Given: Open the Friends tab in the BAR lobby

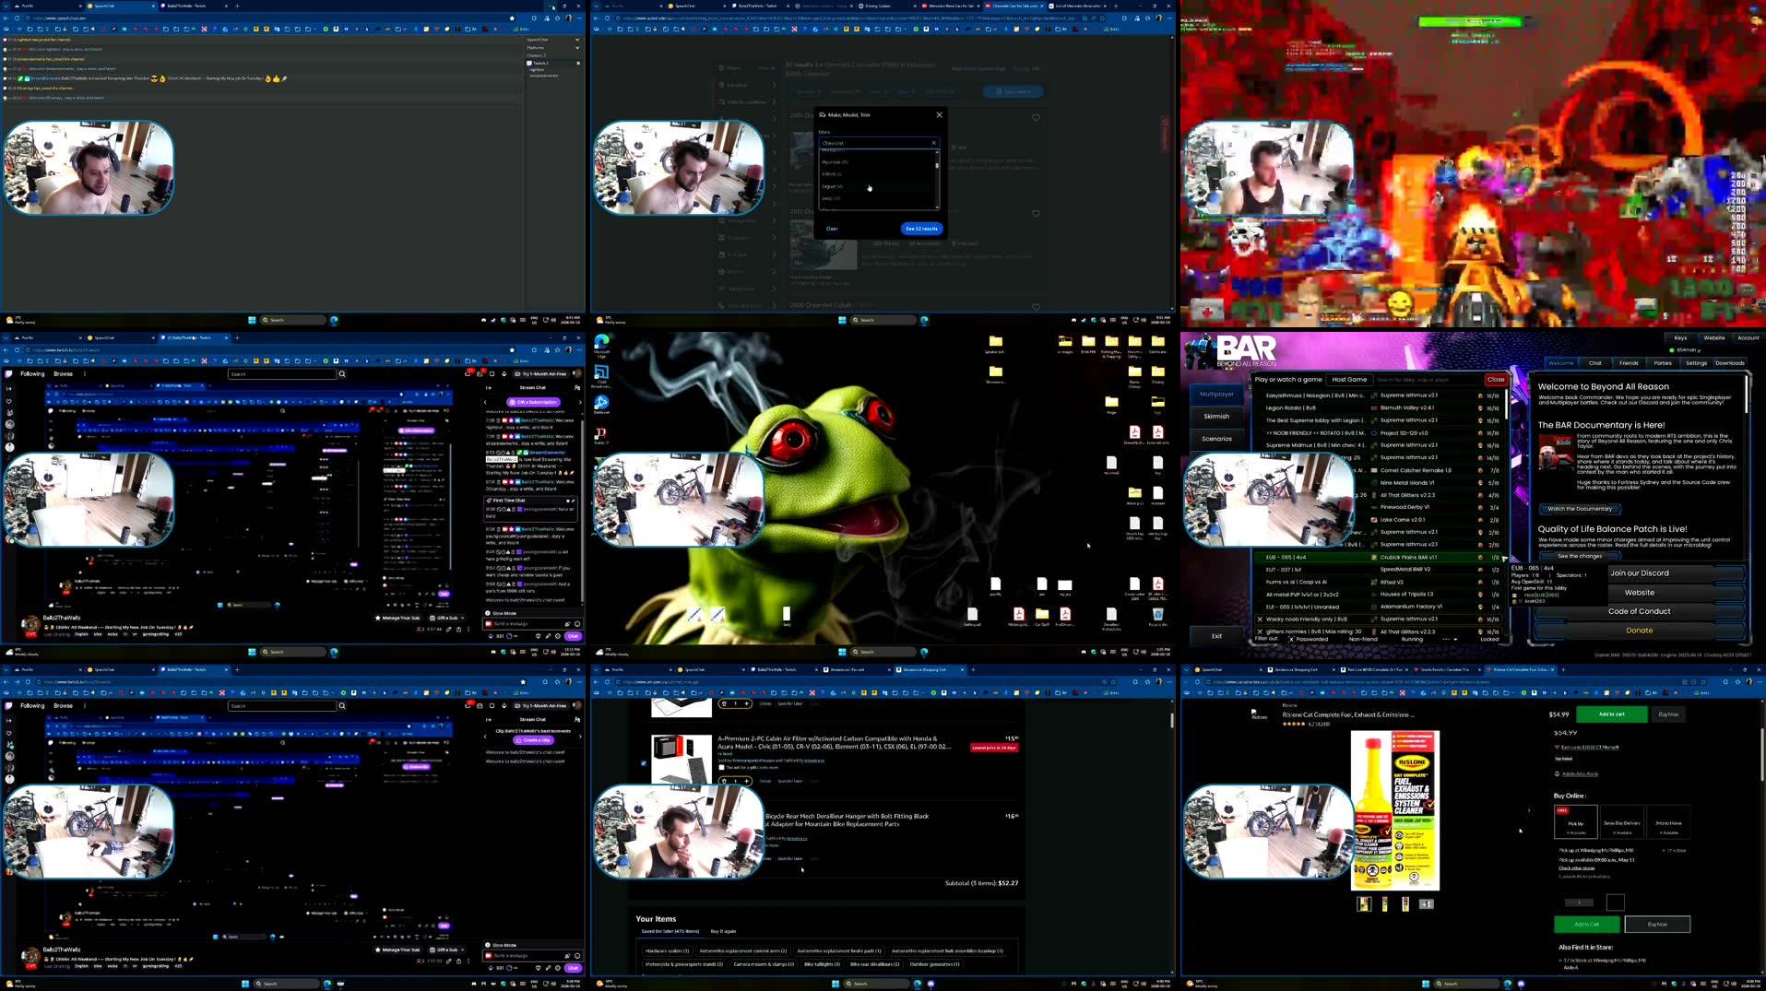Looking at the screenshot, I should pos(1629,363).
